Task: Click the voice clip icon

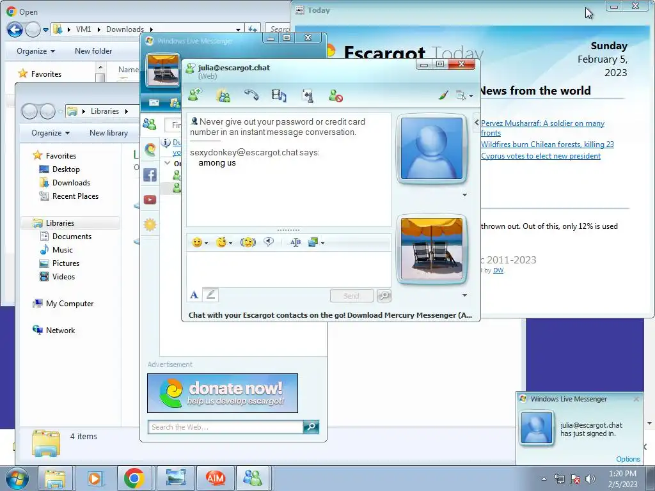Action: pyautogui.click(x=269, y=242)
